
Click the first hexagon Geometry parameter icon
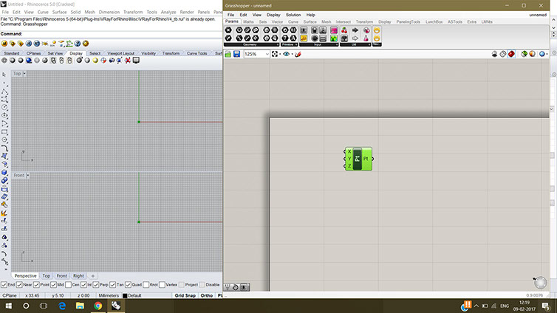pyautogui.click(x=228, y=30)
